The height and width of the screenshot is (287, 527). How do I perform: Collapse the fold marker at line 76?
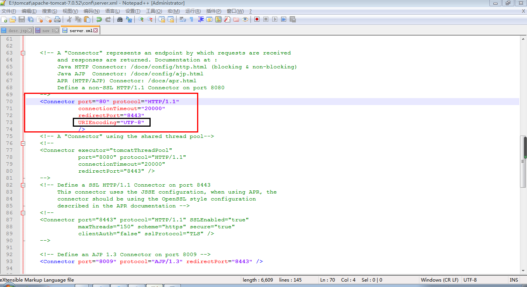(x=23, y=143)
